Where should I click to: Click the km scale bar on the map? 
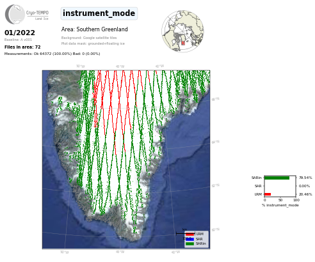click(x=186, y=234)
